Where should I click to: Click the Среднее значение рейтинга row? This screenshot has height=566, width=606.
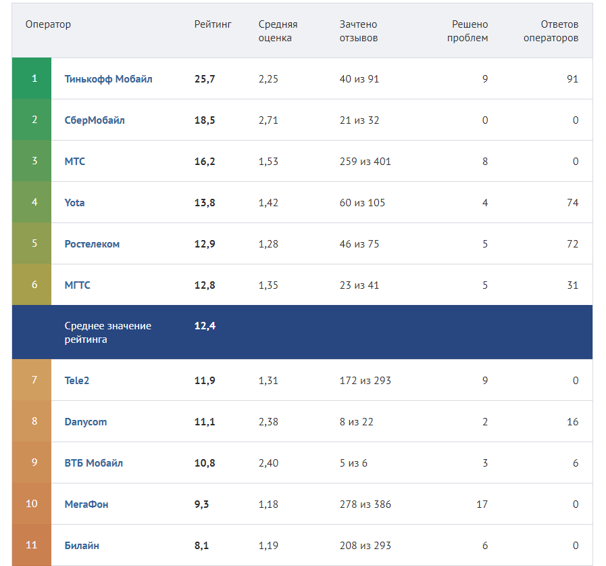pos(302,332)
